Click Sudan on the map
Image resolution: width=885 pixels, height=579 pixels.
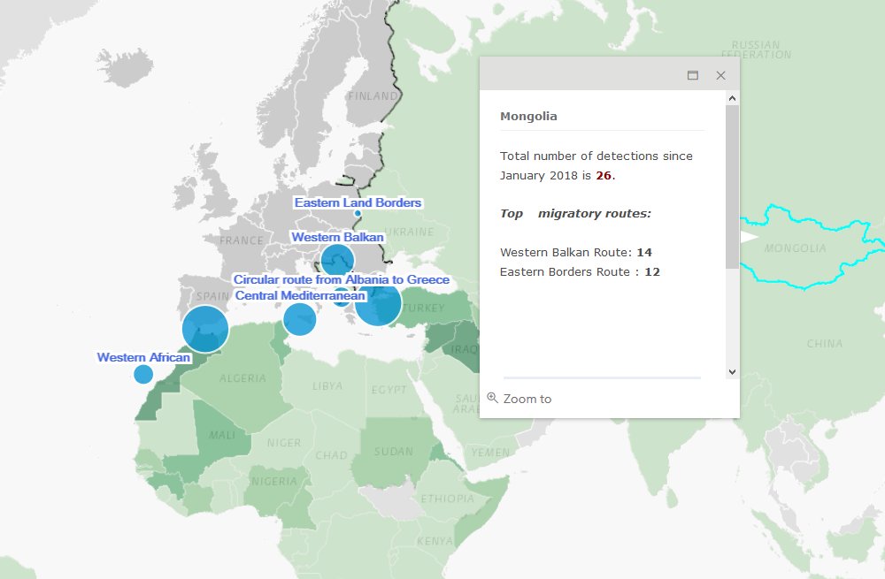click(x=394, y=452)
